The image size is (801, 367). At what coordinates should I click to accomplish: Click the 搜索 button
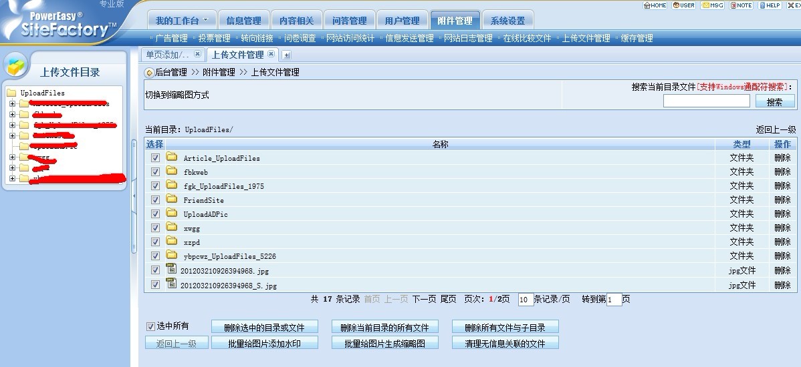pyautogui.click(x=775, y=101)
